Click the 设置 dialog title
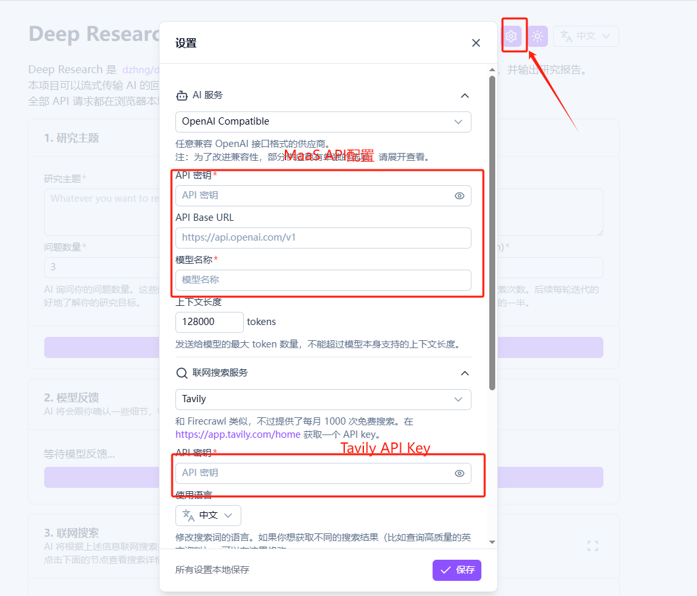This screenshot has width=697, height=596. coord(186,43)
